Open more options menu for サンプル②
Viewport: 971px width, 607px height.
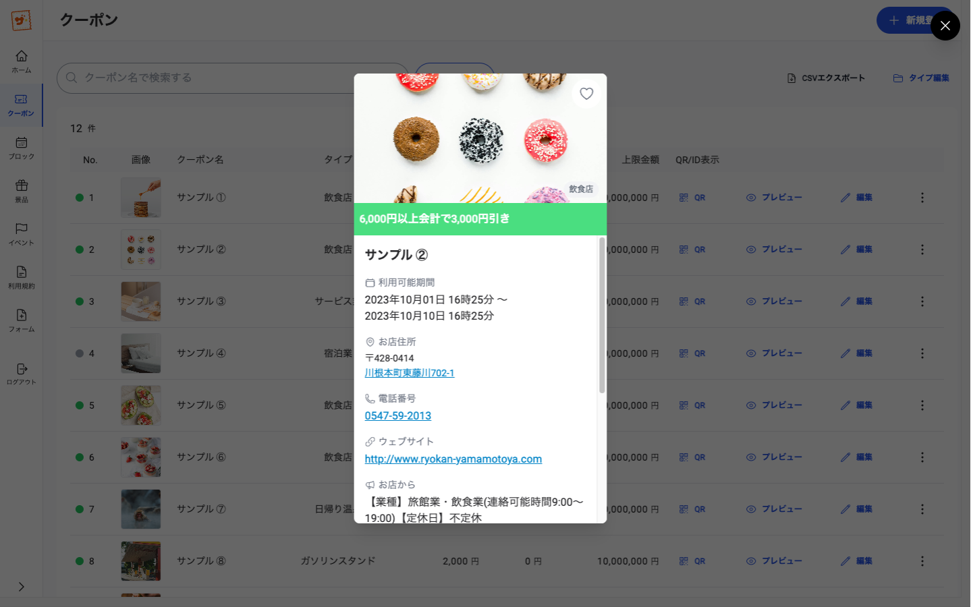click(922, 250)
